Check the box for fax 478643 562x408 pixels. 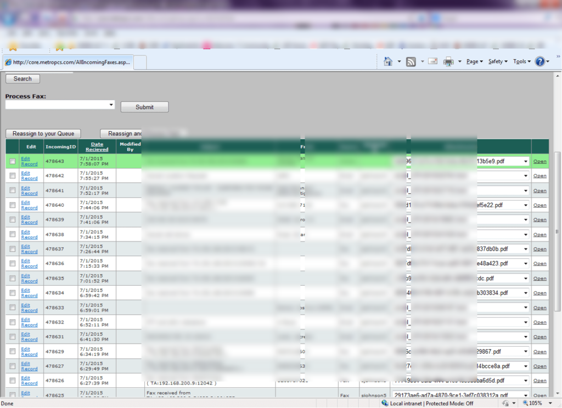(13, 161)
